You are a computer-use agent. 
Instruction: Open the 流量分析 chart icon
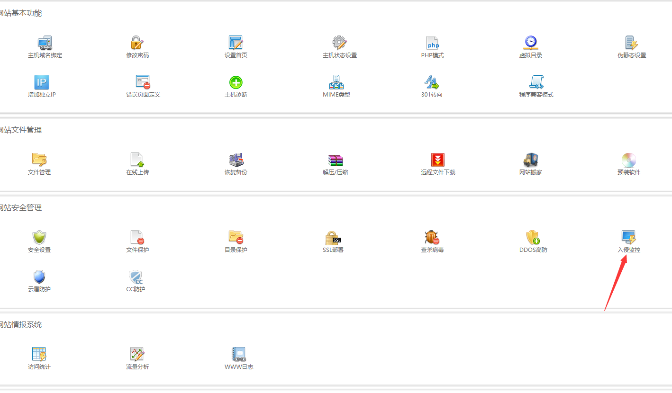click(137, 354)
